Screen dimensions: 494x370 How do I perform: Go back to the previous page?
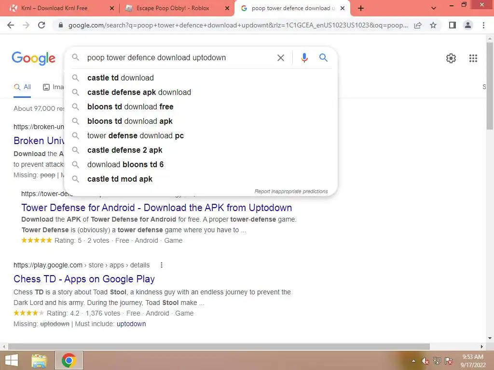pos(11,25)
